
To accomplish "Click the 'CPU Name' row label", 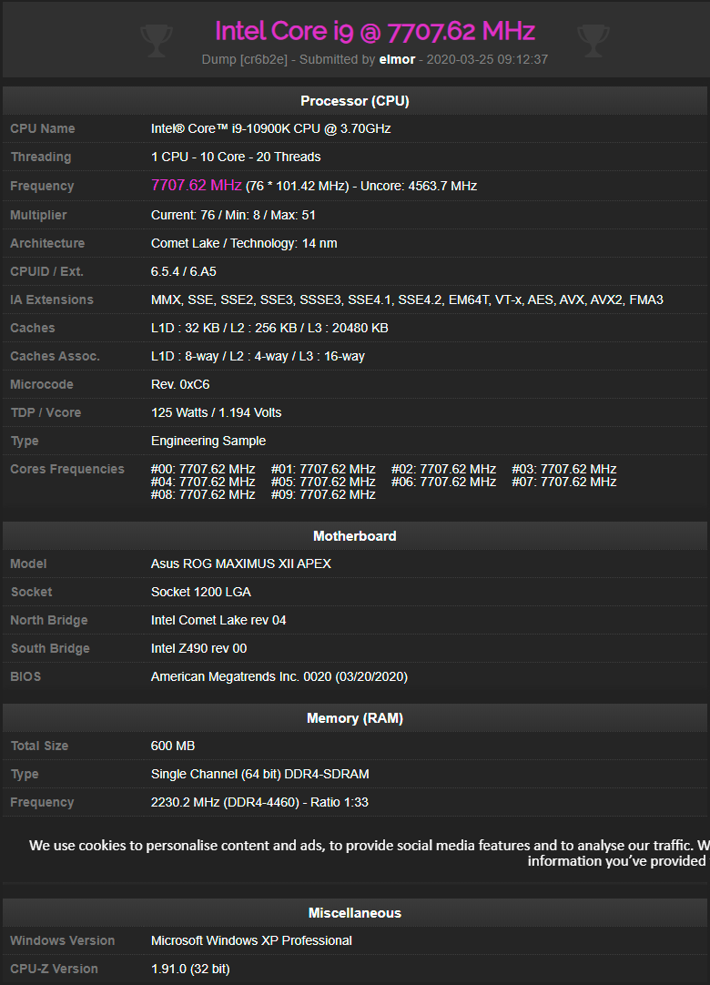I will (43, 128).
